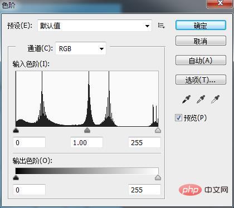Click the input midtone gray slider handle
This screenshot has width=234, height=208.
(x=87, y=130)
